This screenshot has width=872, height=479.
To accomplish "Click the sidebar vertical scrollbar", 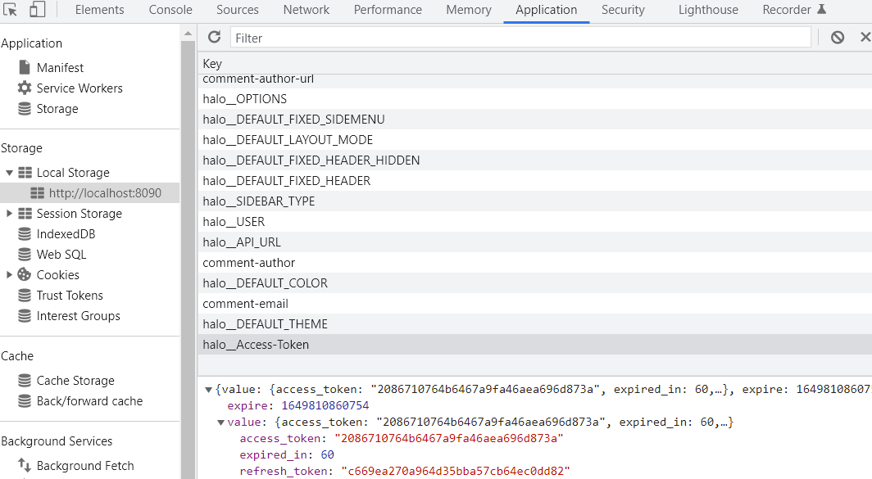I will tap(188, 246).
